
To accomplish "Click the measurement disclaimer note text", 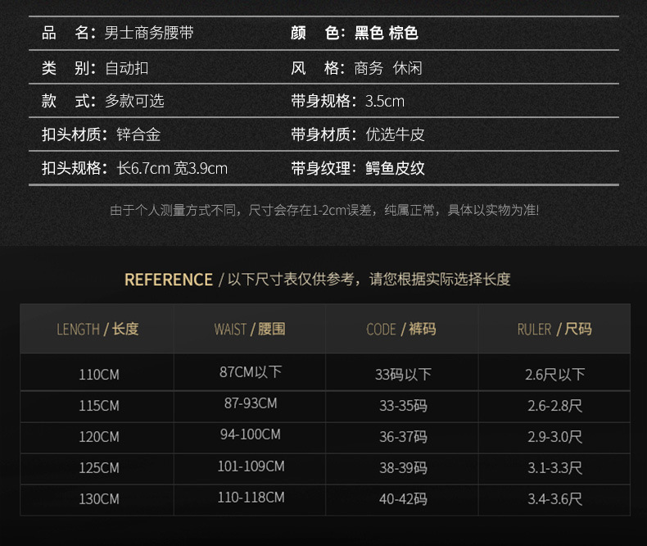I will pos(324,211).
